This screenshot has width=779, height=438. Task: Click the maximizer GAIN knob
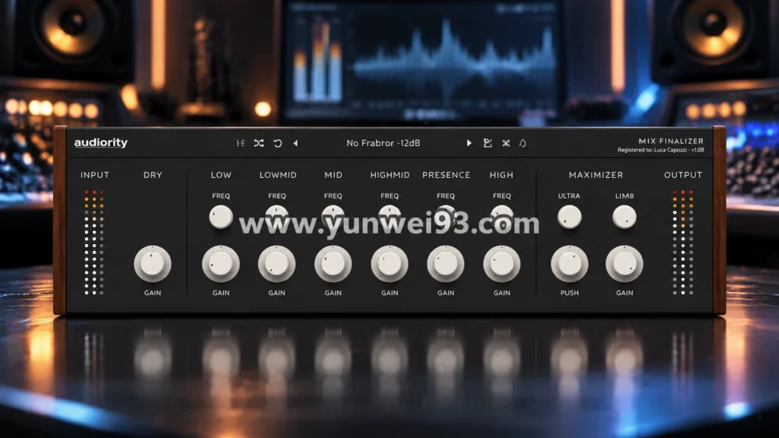(625, 264)
